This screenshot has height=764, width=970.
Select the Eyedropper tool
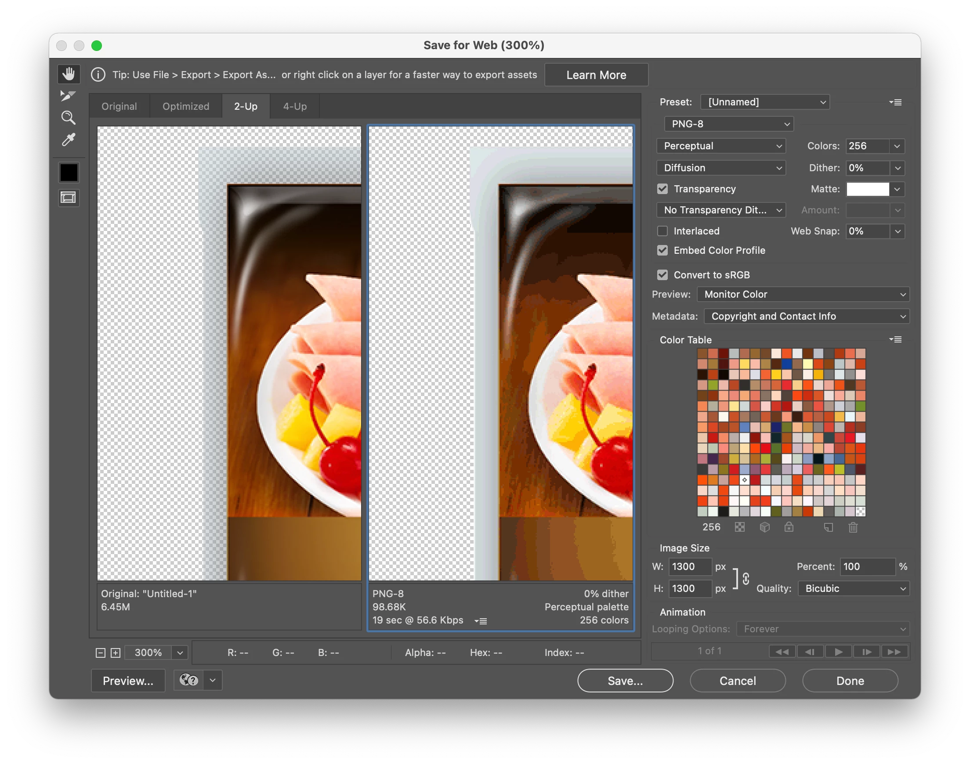[69, 140]
